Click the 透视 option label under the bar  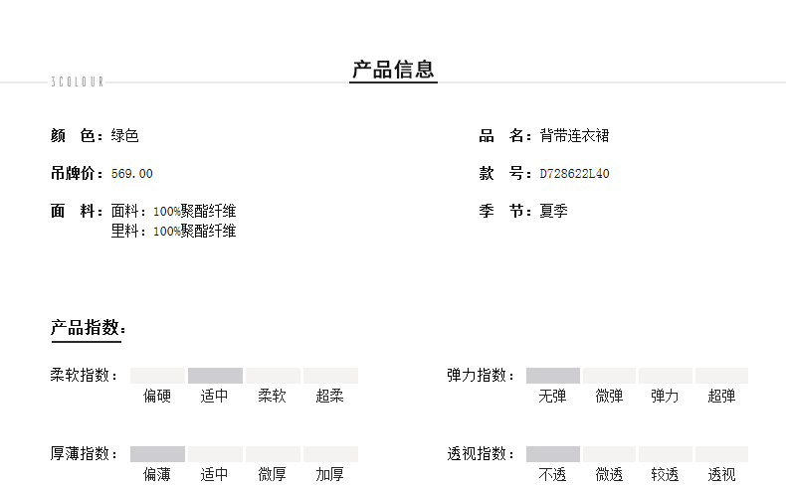point(722,474)
